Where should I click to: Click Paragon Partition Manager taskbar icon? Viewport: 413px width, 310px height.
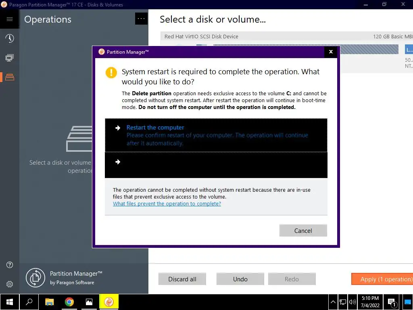109,302
